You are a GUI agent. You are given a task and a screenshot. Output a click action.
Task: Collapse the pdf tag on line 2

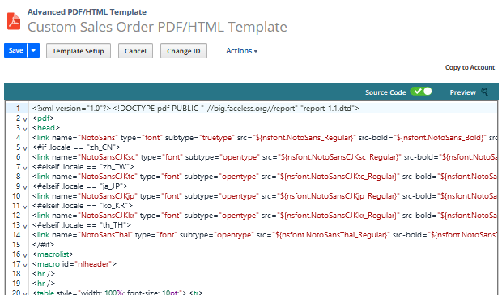click(x=25, y=119)
